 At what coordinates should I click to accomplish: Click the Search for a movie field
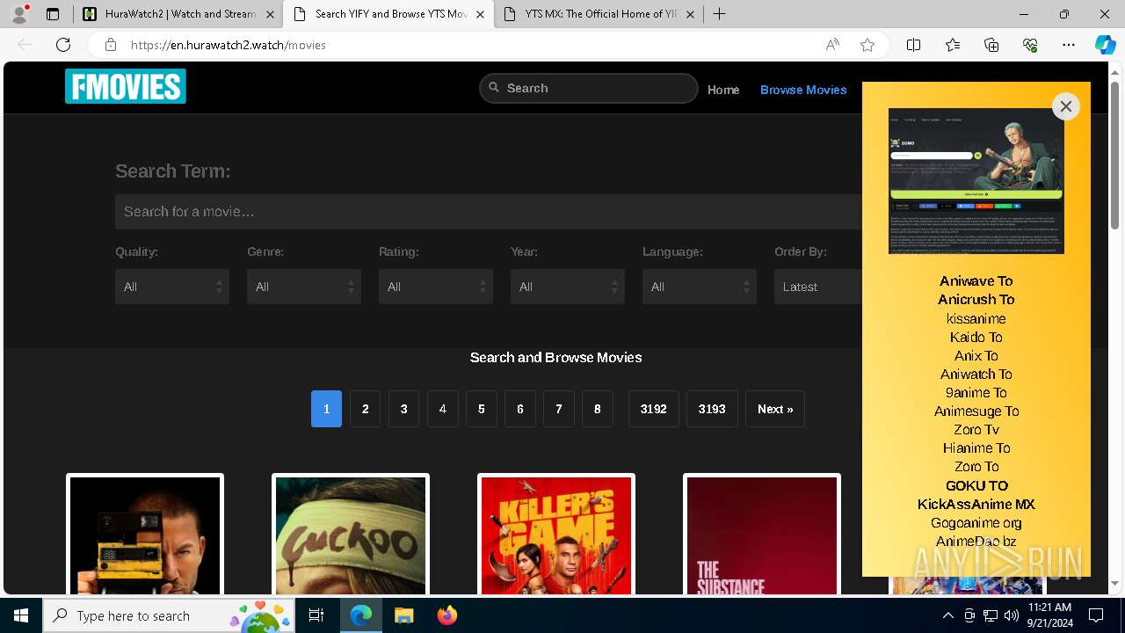[x=489, y=212]
